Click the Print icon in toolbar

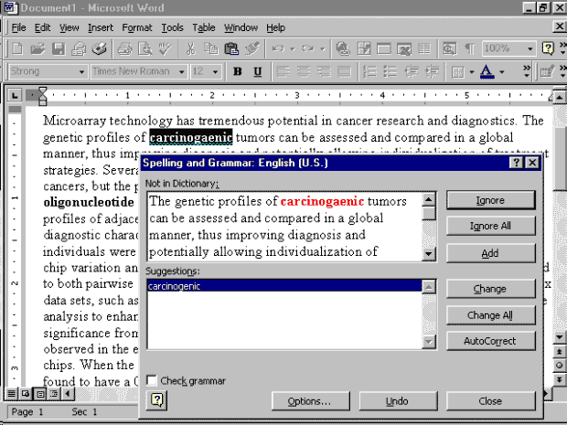(x=124, y=48)
